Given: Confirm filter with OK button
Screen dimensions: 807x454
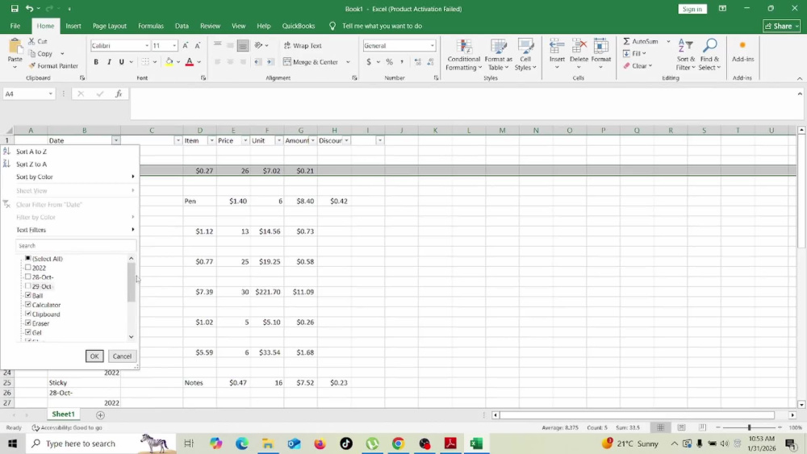Looking at the screenshot, I should pyautogui.click(x=94, y=356).
